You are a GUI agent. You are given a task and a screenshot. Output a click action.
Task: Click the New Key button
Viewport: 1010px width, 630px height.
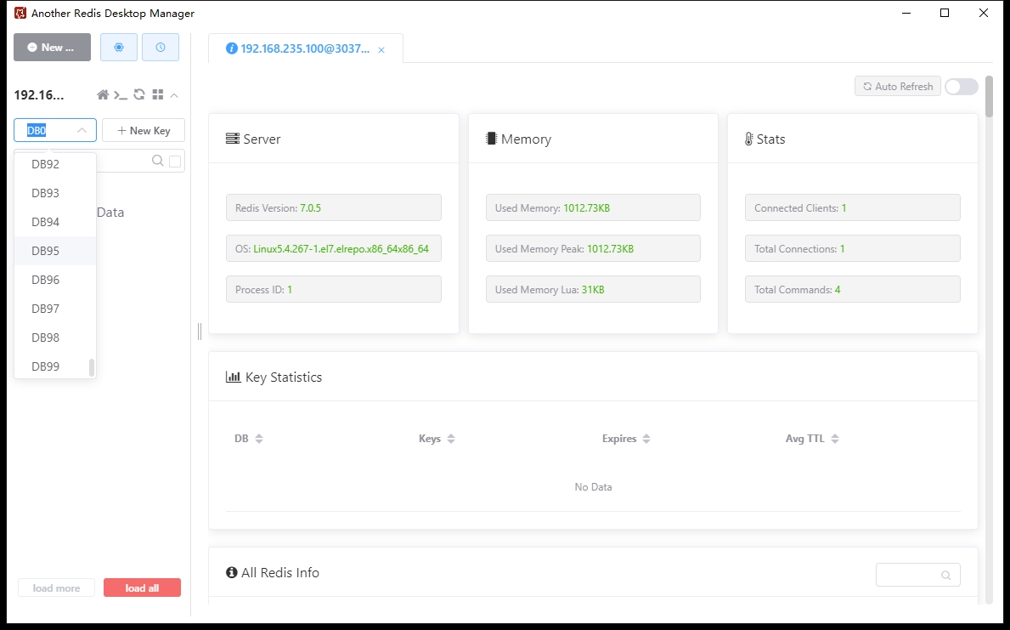coord(144,131)
